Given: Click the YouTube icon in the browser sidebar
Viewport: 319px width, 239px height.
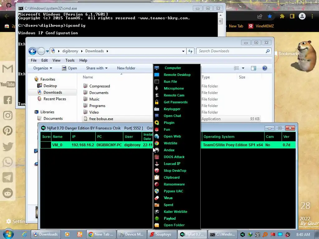Looking at the screenshot, I should click(x=7, y=84).
